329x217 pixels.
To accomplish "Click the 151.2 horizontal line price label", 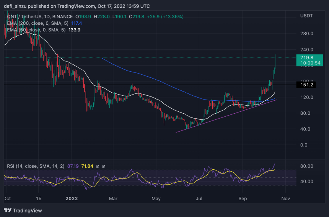I will 307,85.
